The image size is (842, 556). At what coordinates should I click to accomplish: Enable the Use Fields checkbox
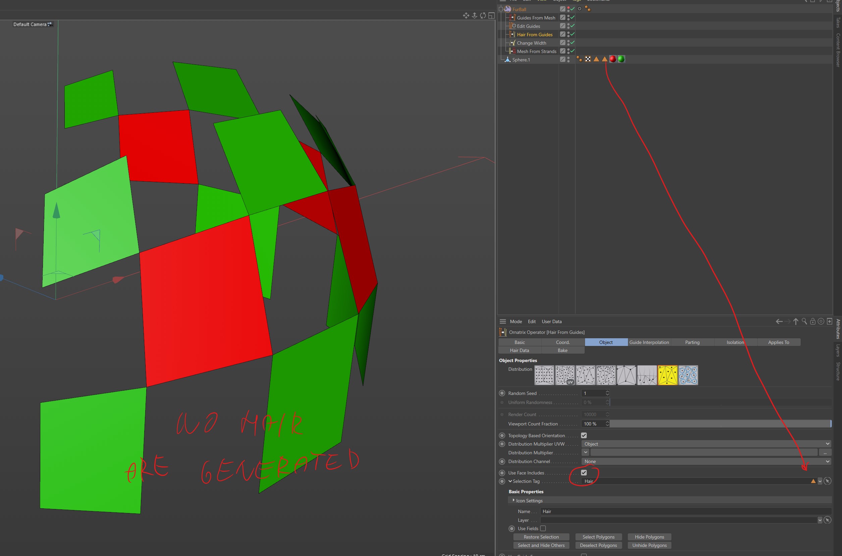[543, 528]
